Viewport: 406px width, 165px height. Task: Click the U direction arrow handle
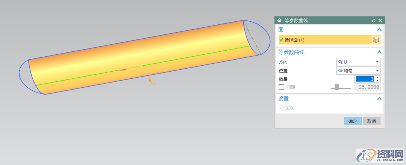point(151,81)
